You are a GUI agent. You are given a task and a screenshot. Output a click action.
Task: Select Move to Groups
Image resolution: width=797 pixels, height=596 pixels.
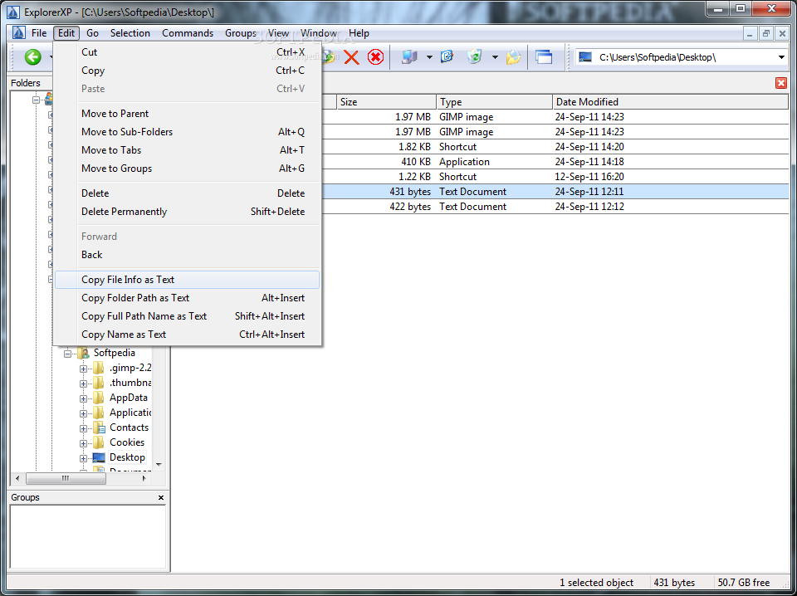click(x=188, y=169)
